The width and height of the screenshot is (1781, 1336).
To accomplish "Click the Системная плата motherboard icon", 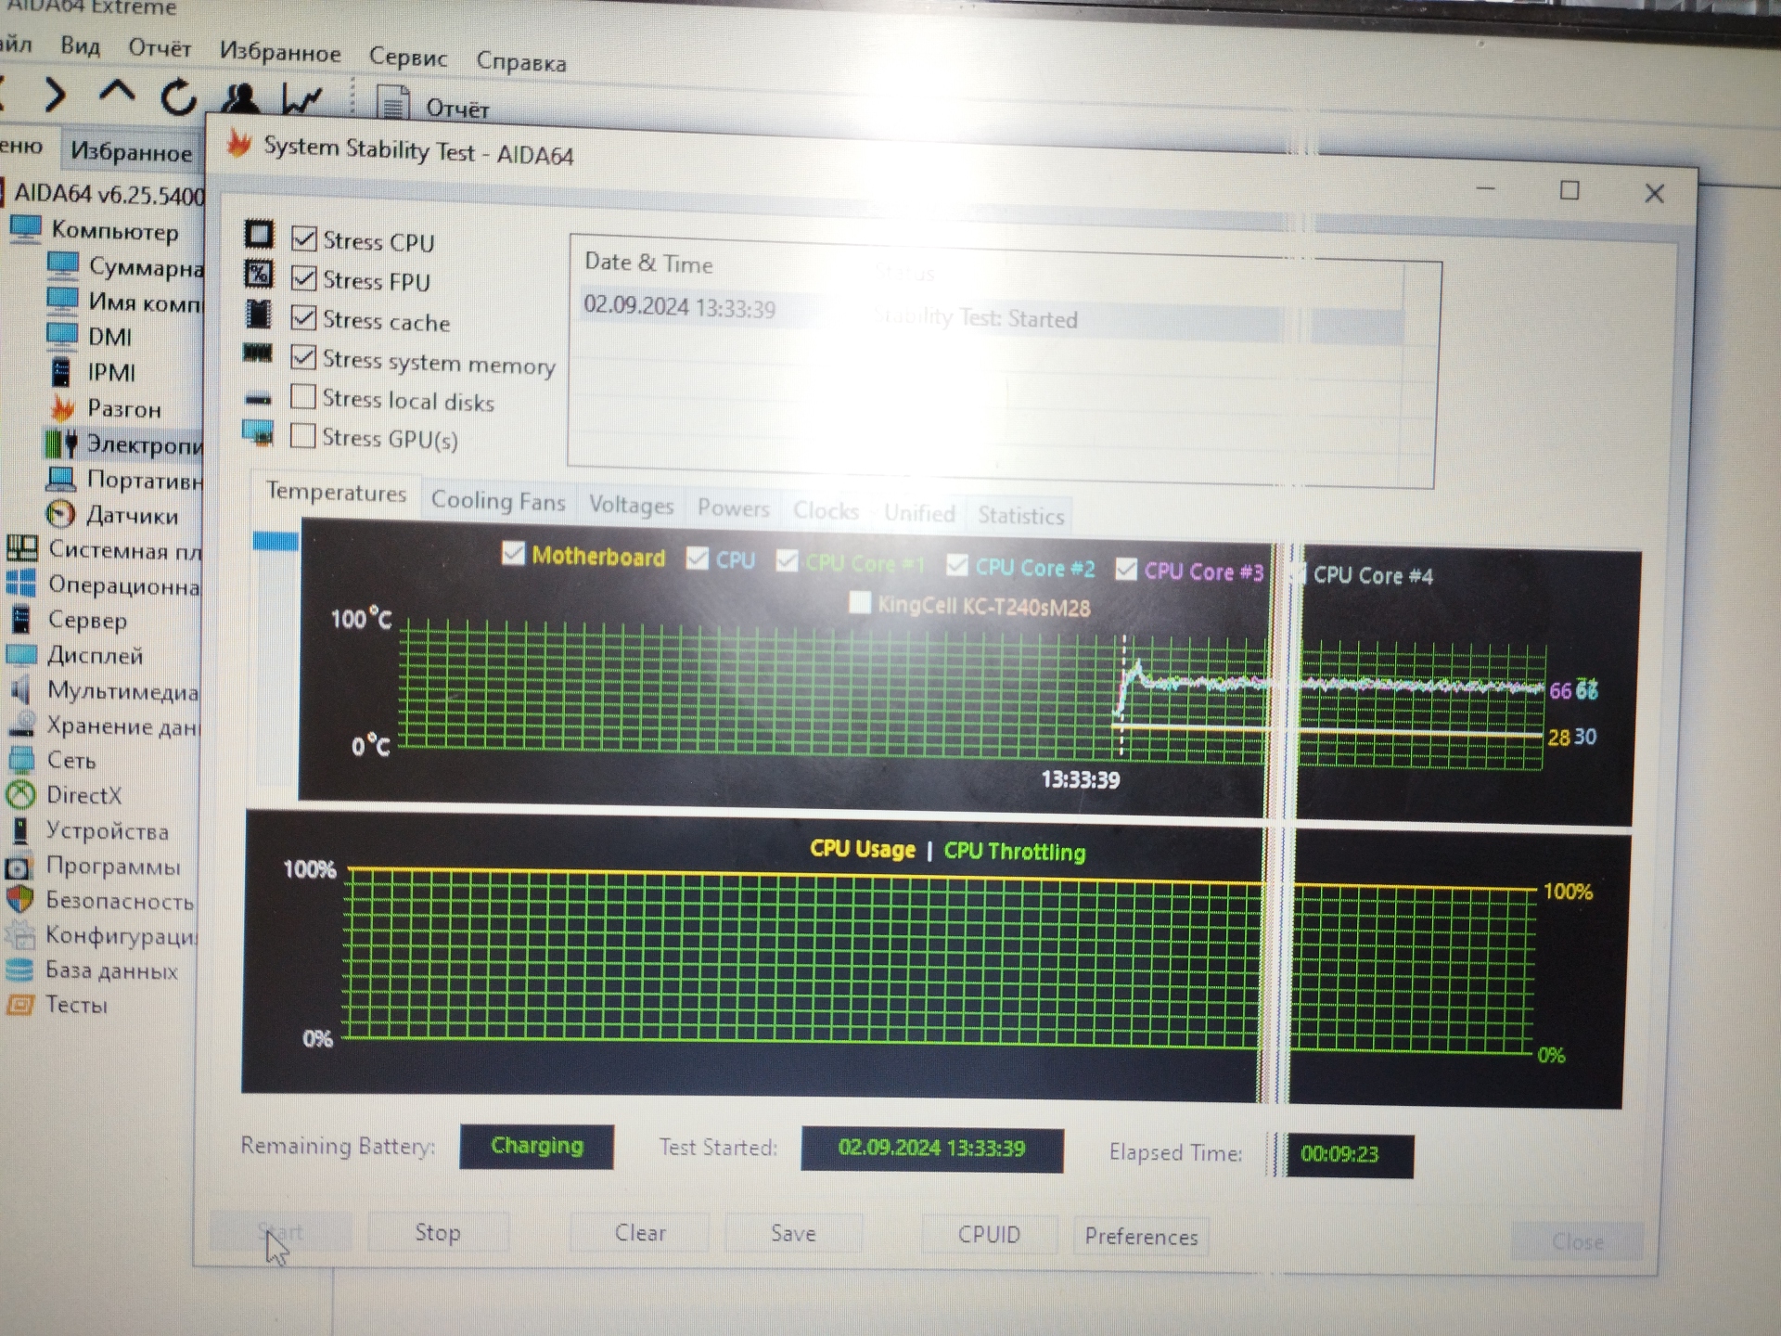I will [22, 548].
